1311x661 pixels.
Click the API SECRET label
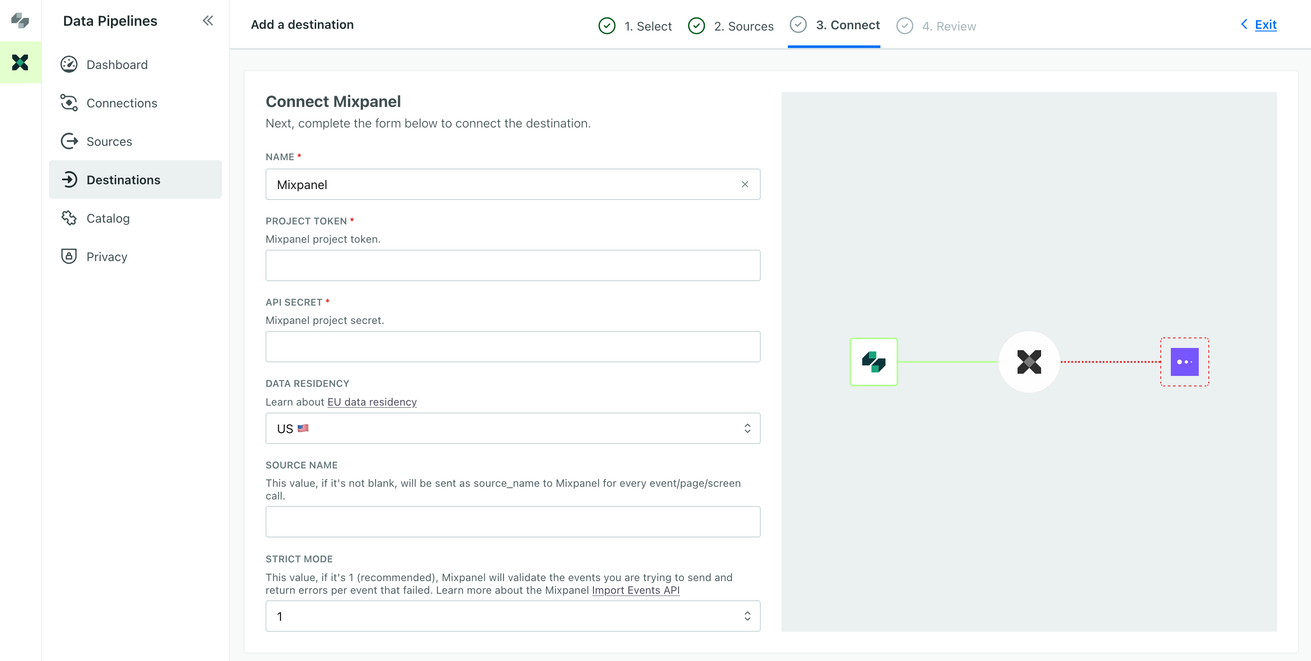coord(293,302)
